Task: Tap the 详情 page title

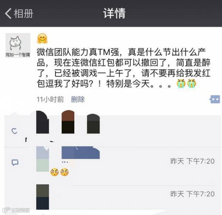Action: pyautogui.click(x=114, y=13)
